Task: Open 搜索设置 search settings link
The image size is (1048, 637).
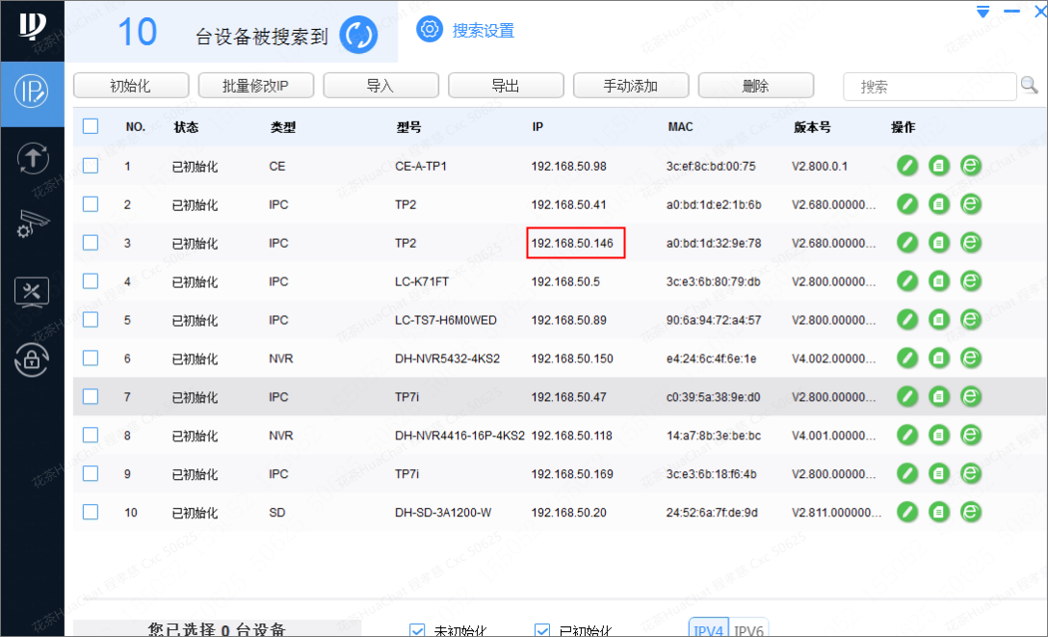Action: [483, 31]
